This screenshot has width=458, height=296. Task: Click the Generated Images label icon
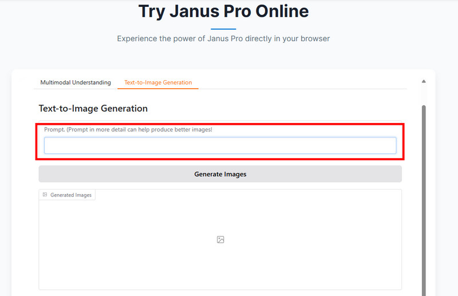45,195
